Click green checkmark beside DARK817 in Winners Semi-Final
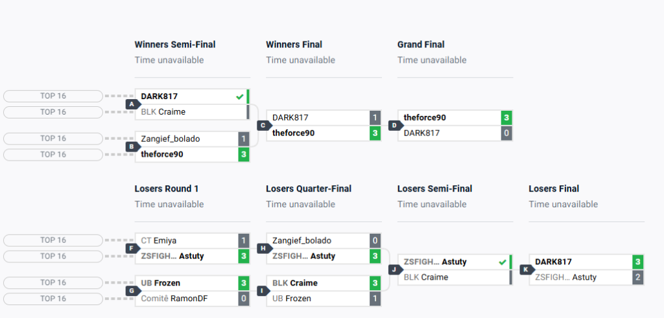 click(x=240, y=96)
